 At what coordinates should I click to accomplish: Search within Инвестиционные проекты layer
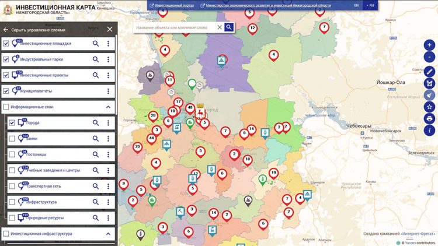coord(96,75)
